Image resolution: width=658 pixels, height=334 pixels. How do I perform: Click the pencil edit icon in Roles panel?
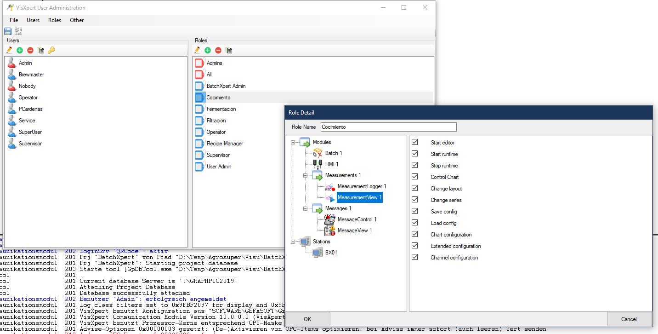(x=197, y=50)
